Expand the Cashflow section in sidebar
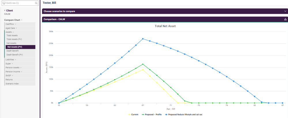Screen dimensions: 288x118 [x=11, y=24]
